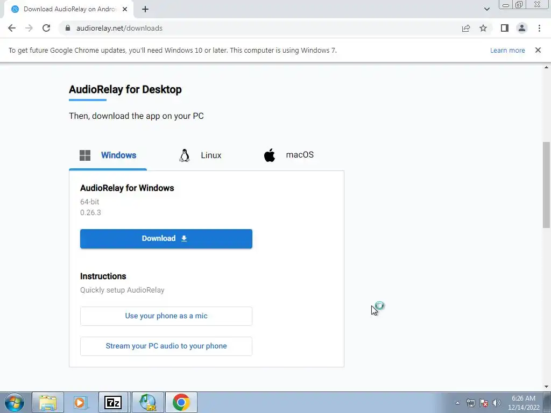Open the Chrome side panel
Image resolution: width=551 pixels, height=413 pixels.
(505, 28)
